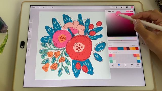This screenshot has height=91, width=162.
Task: Select the primary pink colour swatch
Action: tap(128, 11)
